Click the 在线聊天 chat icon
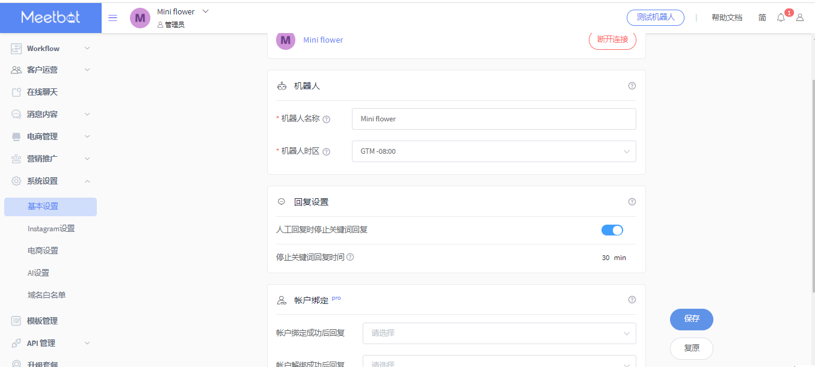 coord(16,93)
